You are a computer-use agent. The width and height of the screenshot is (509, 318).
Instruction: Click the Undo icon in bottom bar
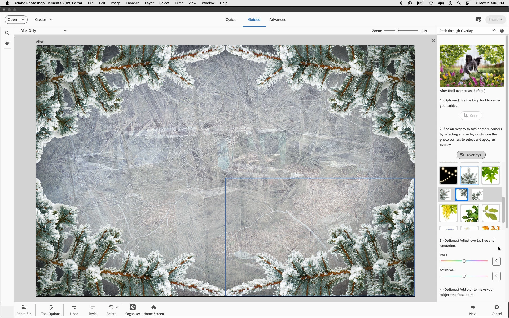point(74,307)
